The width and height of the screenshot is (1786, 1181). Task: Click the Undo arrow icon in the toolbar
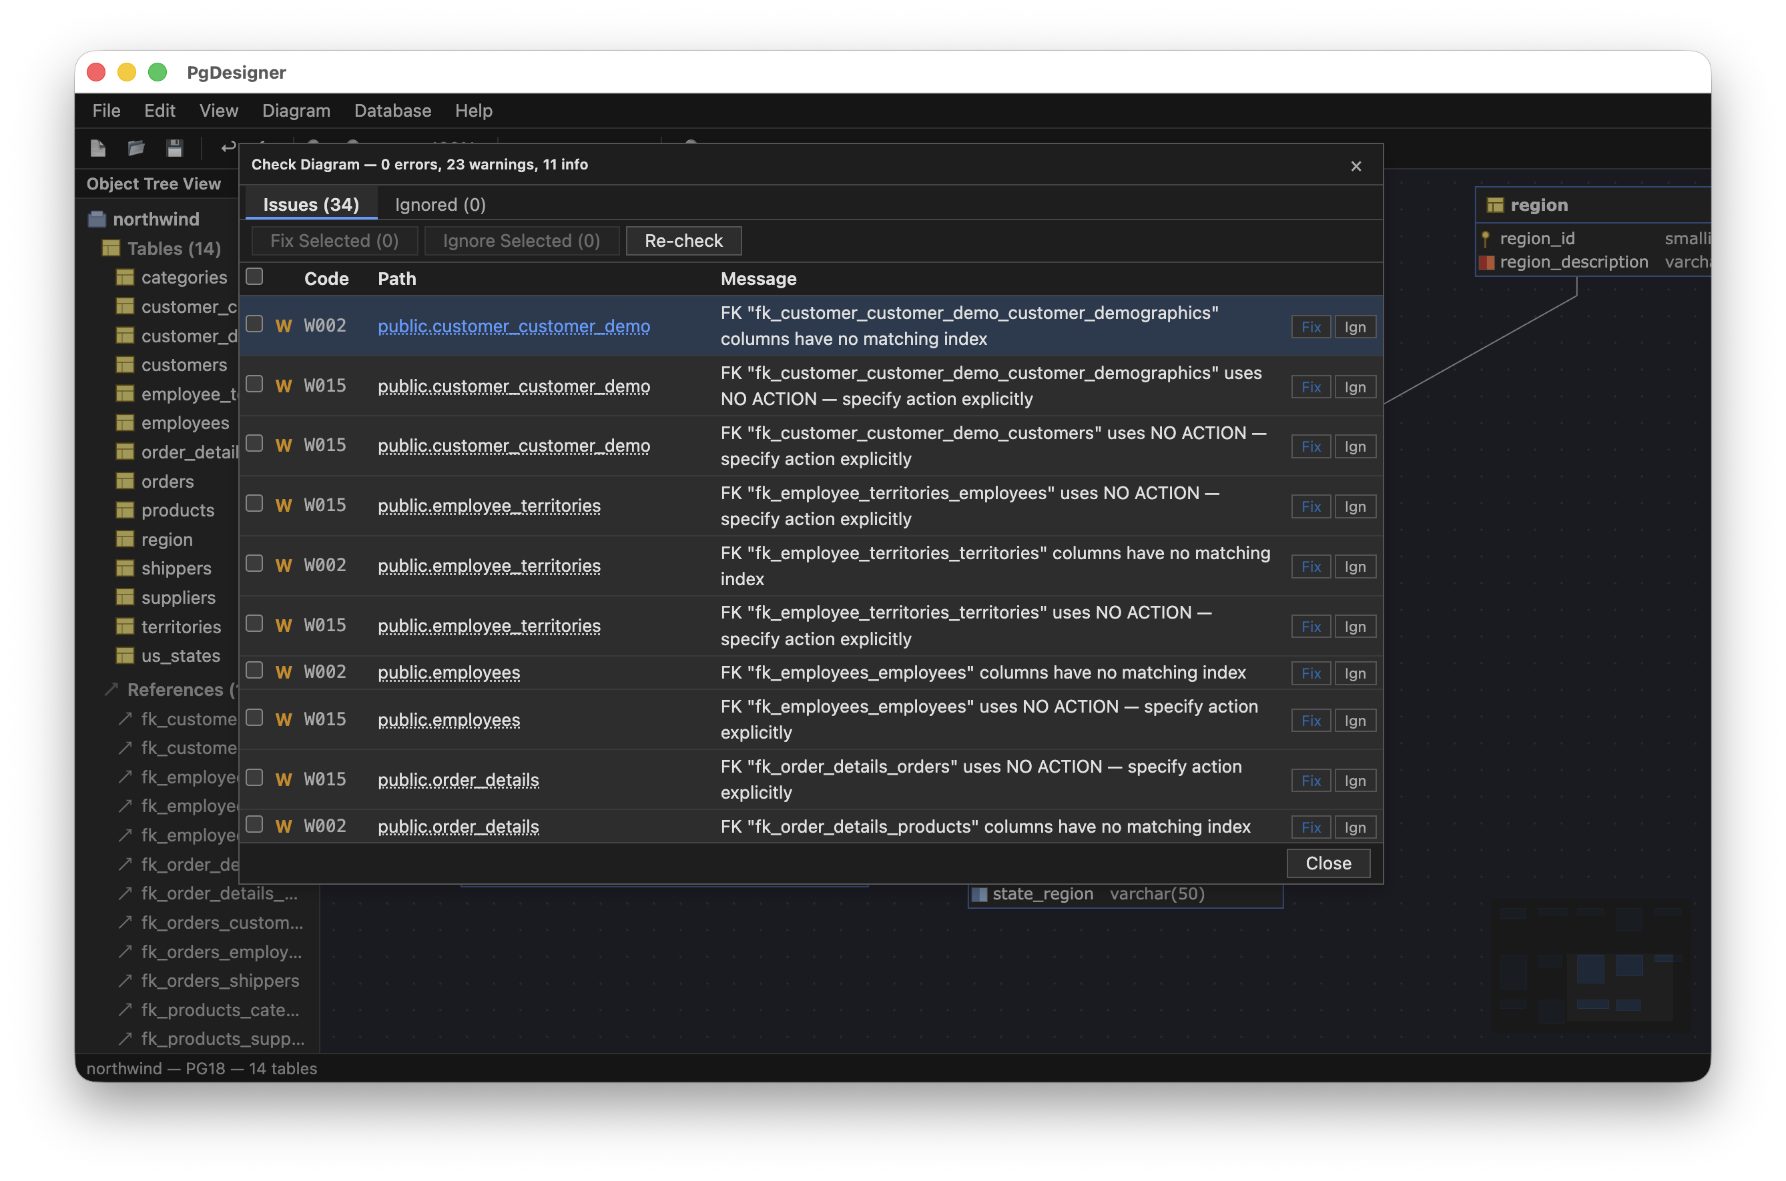pyautogui.click(x=228, y=147)
